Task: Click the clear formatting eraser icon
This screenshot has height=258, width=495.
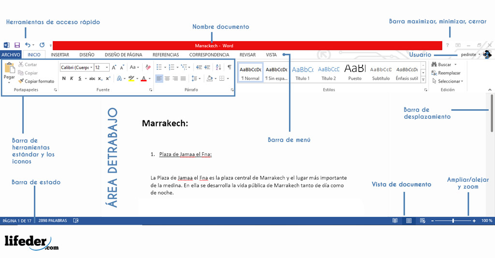Action: point(148,67)
